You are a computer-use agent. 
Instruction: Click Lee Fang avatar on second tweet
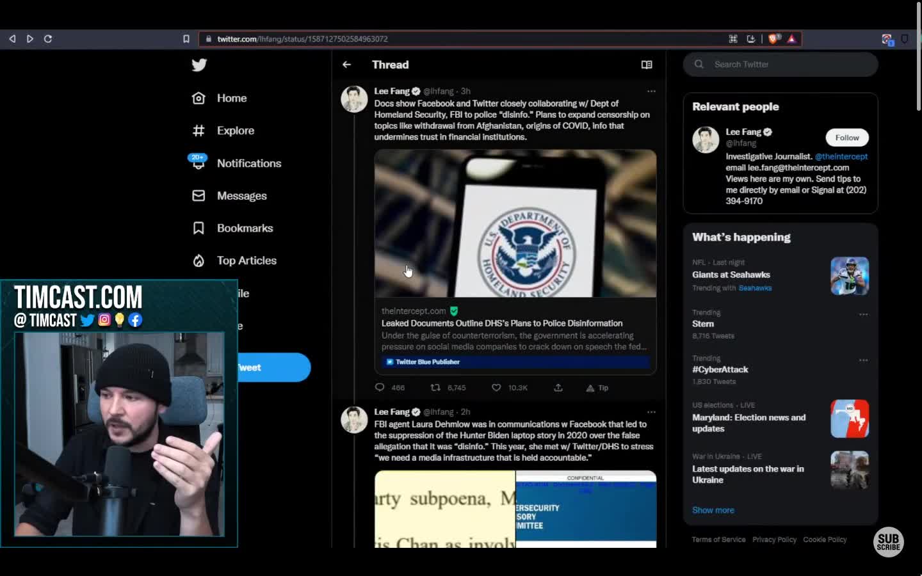tap(354, 420)
